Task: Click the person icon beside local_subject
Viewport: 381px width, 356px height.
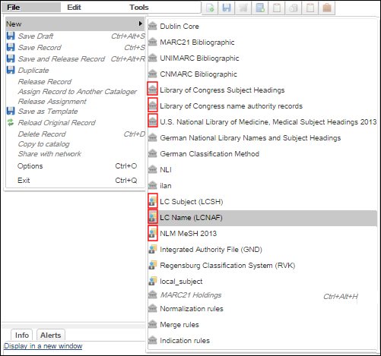Action: pyautogui.click(x=153, y=281)
